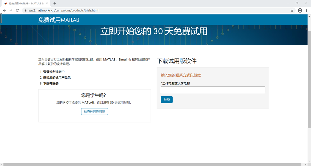Restore down the browser window
311x166 pixels.
[x=297, y=3]
